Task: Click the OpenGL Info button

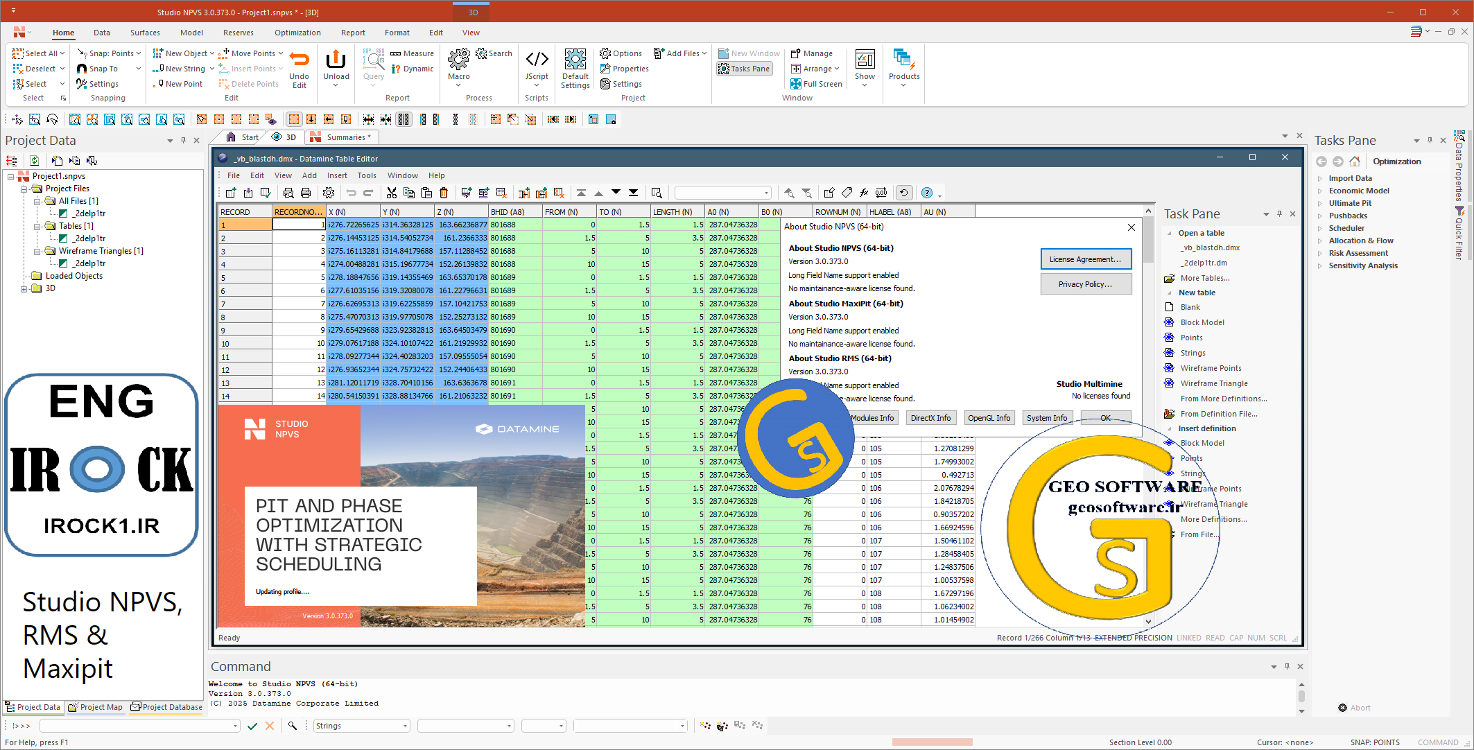Action: pyautogui.click(x=989, y=418)
